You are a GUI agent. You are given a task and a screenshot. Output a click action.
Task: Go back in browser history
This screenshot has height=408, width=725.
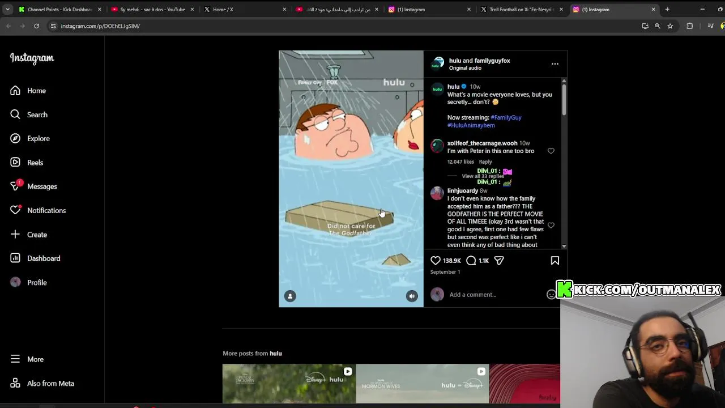[8, 26]
